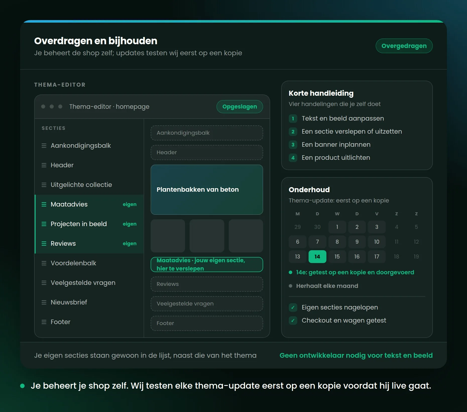
Task: Click drag handle for Projecten in beeld
Action: click(44, 224)
